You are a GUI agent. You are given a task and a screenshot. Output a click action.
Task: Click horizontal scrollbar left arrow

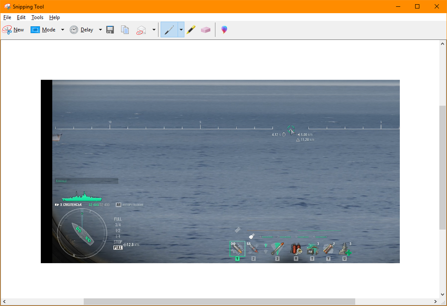tap(4, 301)
